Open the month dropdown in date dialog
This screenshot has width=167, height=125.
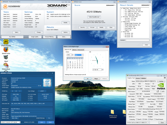click(82, 55)
